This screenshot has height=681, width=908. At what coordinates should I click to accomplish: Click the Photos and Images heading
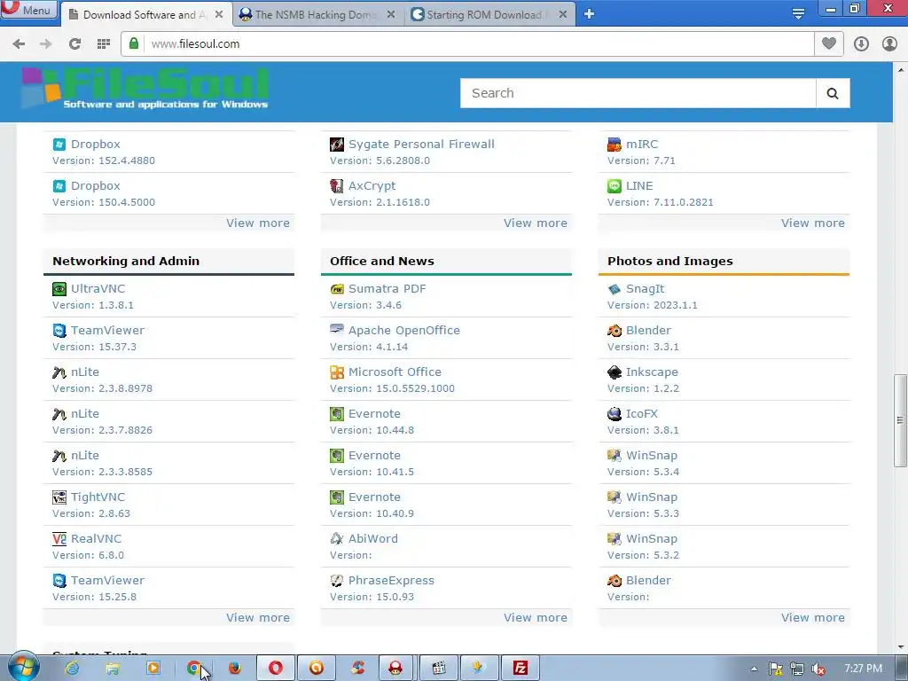pyautogui.click(x=670, y=262)
